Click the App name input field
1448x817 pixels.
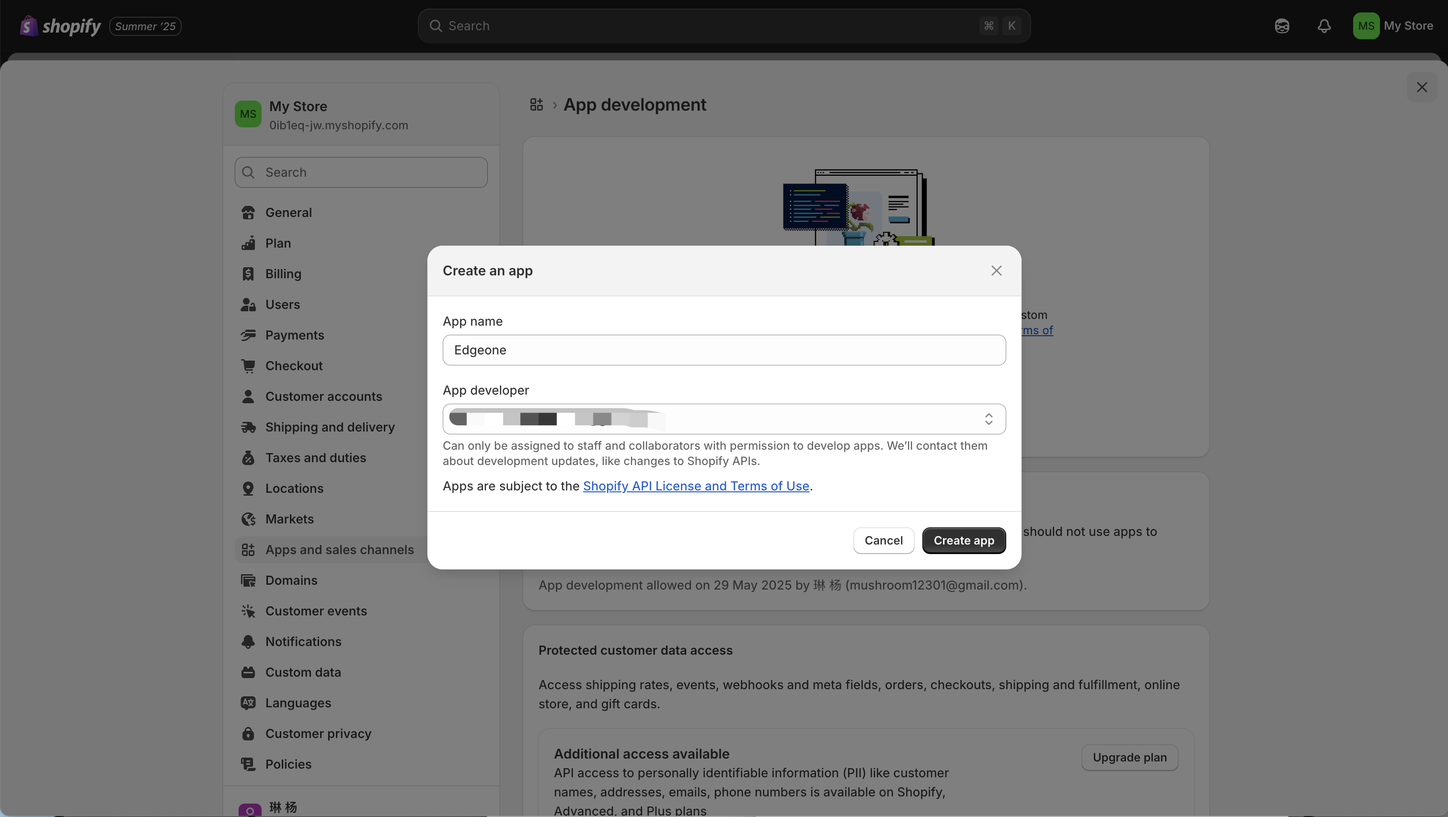pyautogui.click(x=724, y=350)
